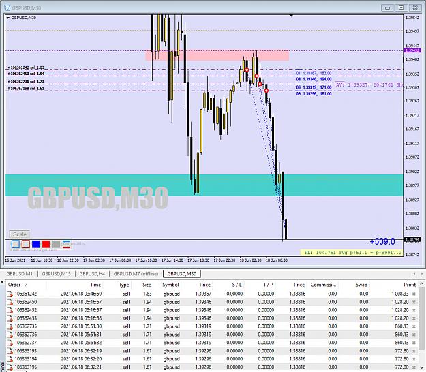Select the solid blue color swatch
This screenshot has height=372, width=426.
point(36,244)
